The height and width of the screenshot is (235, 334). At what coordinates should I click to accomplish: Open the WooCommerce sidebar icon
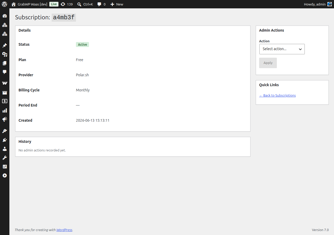coord(5,83)
